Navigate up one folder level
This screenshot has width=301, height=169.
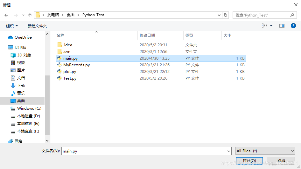point(30,15)
